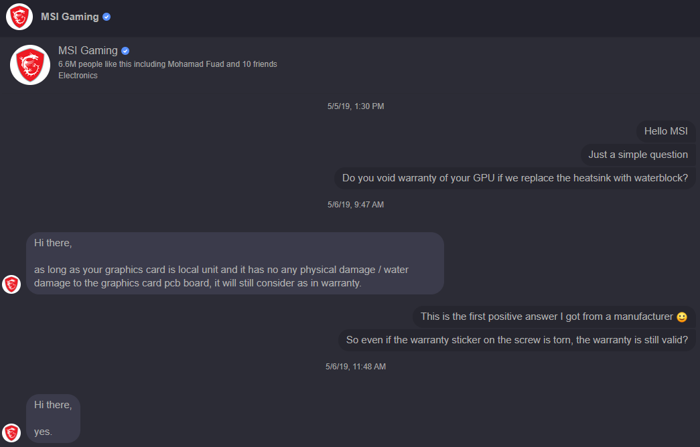Select the "Hello MSI" message bubble
Screen dimensions: 700x447
pyautogui.click(x=666, y=131)
